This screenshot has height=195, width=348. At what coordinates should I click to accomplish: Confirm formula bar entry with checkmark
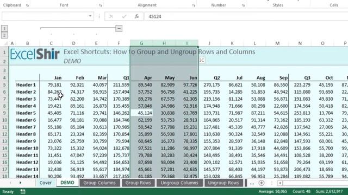[x=124, y=16]
